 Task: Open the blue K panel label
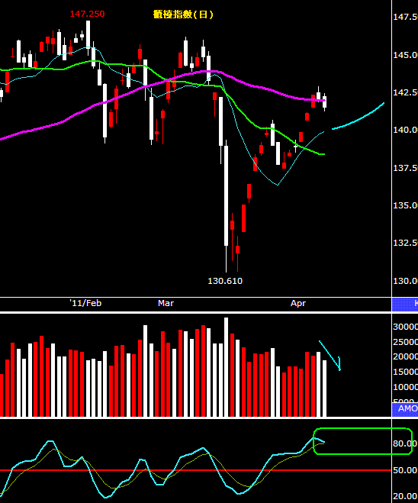pos(405,304)
